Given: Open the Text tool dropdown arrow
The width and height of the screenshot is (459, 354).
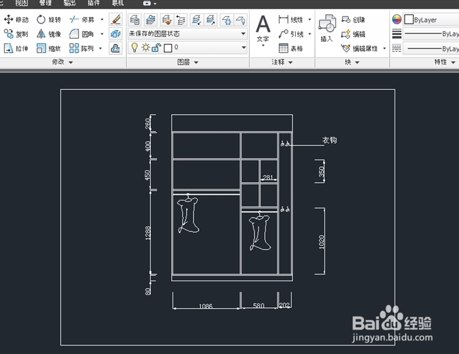Looking at the screenshot, I should (x=263, y=45).
